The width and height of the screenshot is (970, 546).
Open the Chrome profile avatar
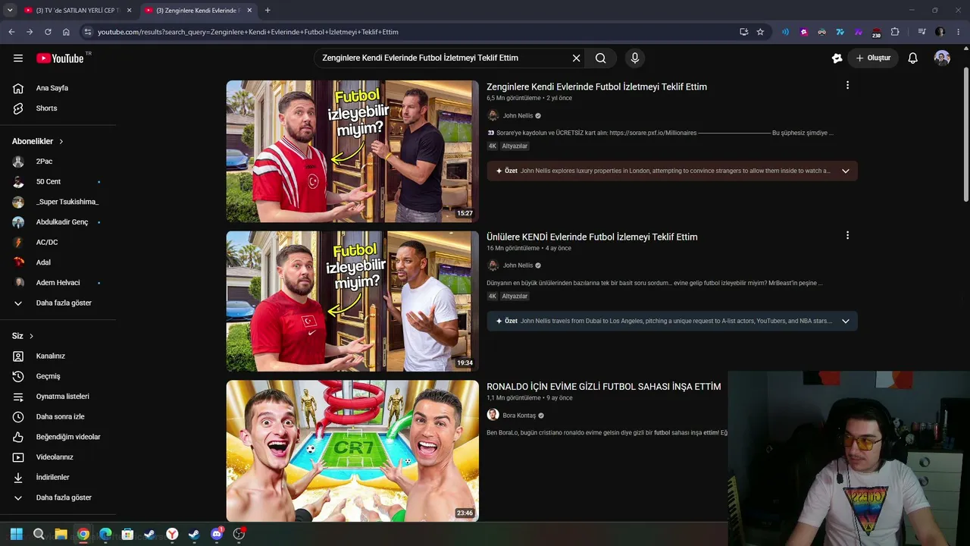point(940,32)
